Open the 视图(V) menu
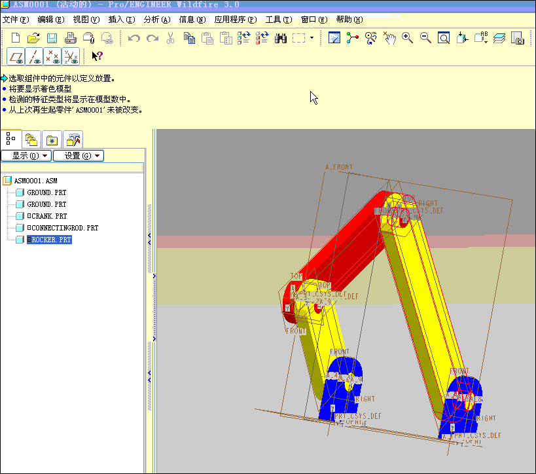Viewport: 536px width, 474px height. (x=86, y=20)
